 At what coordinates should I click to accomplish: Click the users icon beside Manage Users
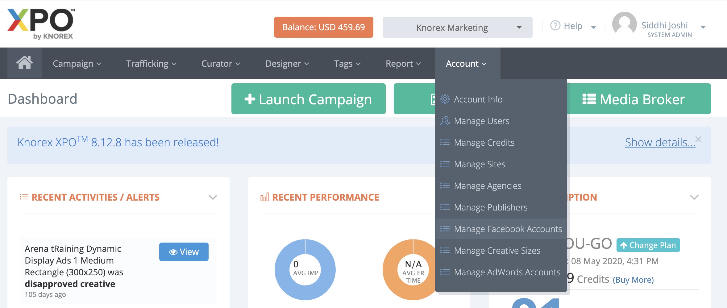click(x=445, y=121)
